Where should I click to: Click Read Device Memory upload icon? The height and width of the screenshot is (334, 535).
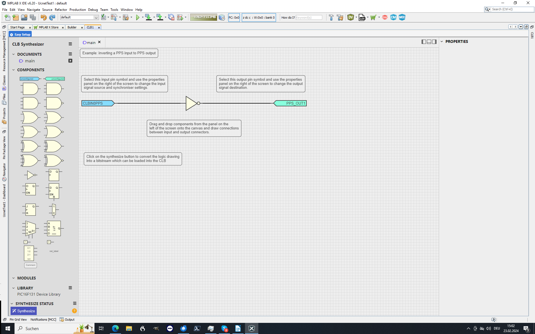[x=160, y=18]
